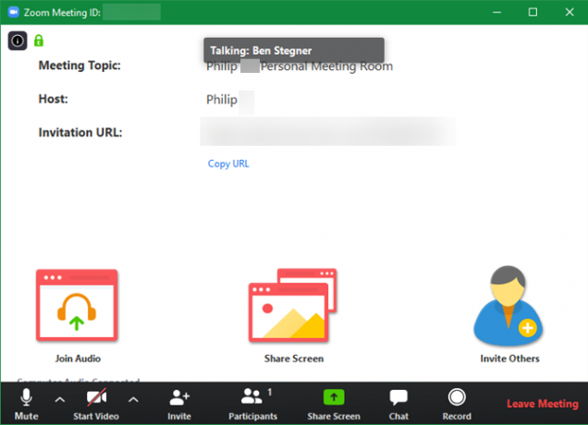Click the blurred Invitation URL field

(328, 131)
